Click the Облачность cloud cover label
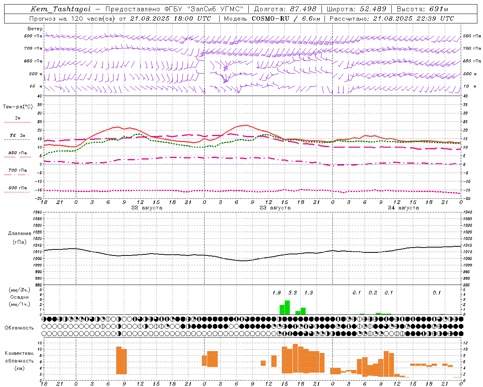The height and width of the screenshot is (387, 483). 19,328
